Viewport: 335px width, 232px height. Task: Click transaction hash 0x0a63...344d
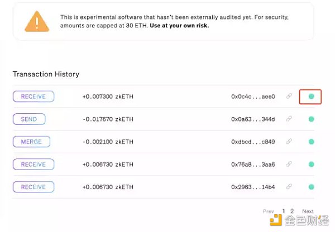(x=253, y=119)
